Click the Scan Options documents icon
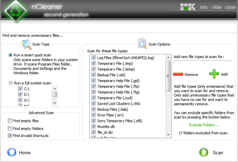The image size is (238, 162). (x=142, y=44)
